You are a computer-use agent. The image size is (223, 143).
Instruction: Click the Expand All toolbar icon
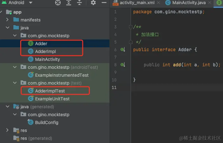click(x=69, y=3)
